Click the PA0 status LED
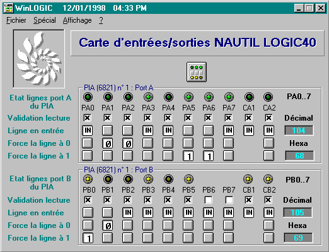Viewport: 329px width, 252px height. pos(88,97)
